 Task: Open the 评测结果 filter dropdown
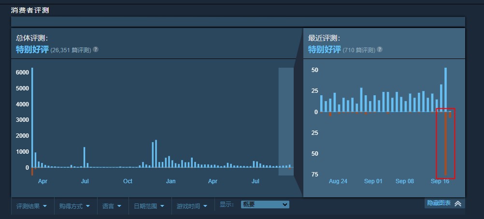(32, 206)
